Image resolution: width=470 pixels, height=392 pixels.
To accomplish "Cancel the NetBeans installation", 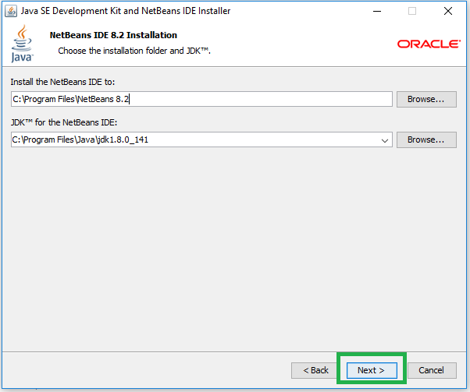I will point(432,370).
